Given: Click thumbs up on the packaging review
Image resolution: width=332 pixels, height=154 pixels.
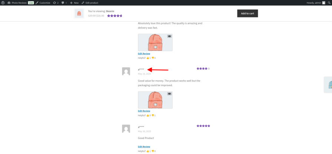Looking at the screenshot, I should coord(147,115).
